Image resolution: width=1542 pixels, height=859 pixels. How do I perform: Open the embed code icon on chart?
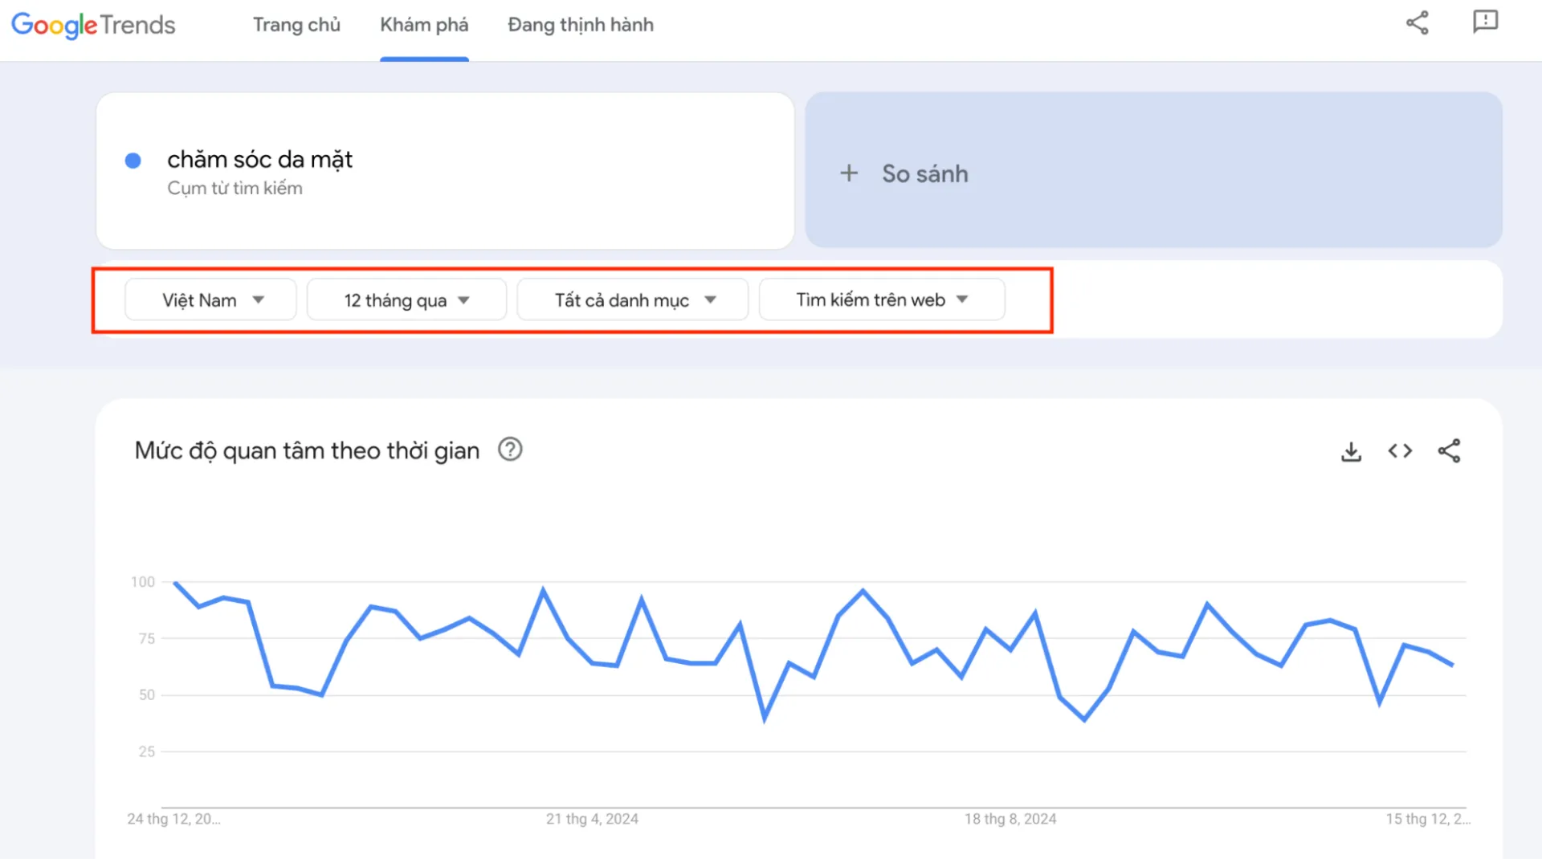tap(1400, 451)
